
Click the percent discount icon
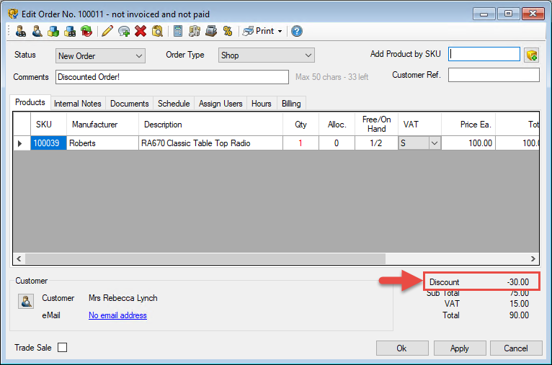pos(228,31)
